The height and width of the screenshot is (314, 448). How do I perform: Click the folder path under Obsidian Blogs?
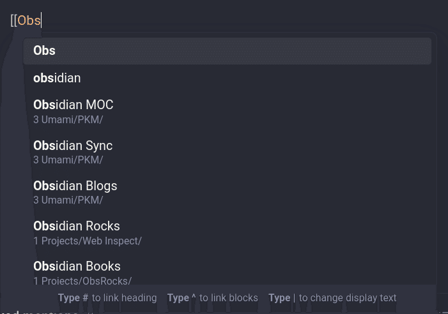click(68, 200)
